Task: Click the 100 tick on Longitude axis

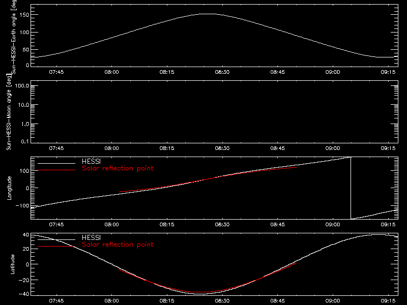Action: 25,171
